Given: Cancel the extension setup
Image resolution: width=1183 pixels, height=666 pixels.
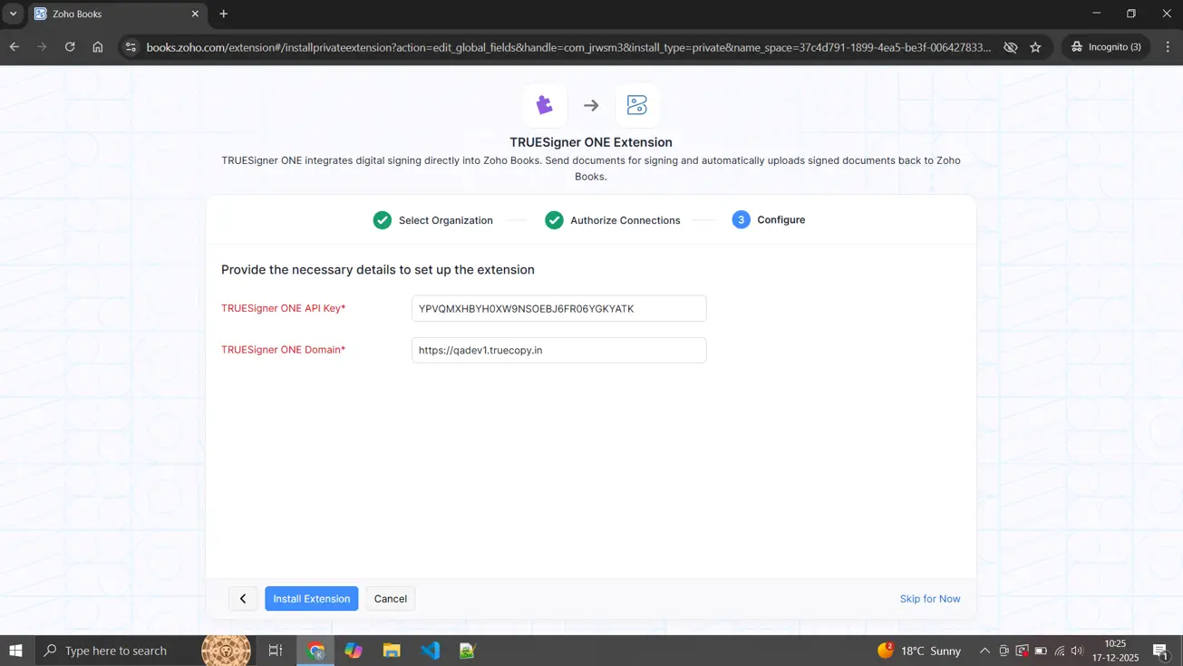Looking at the screenshot, I should [x=391, y=598].
